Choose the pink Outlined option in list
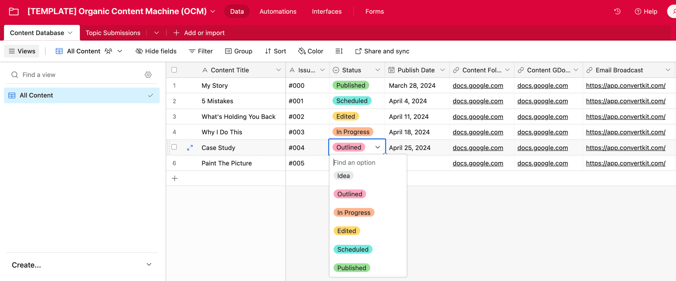 (x=350, y=194)
